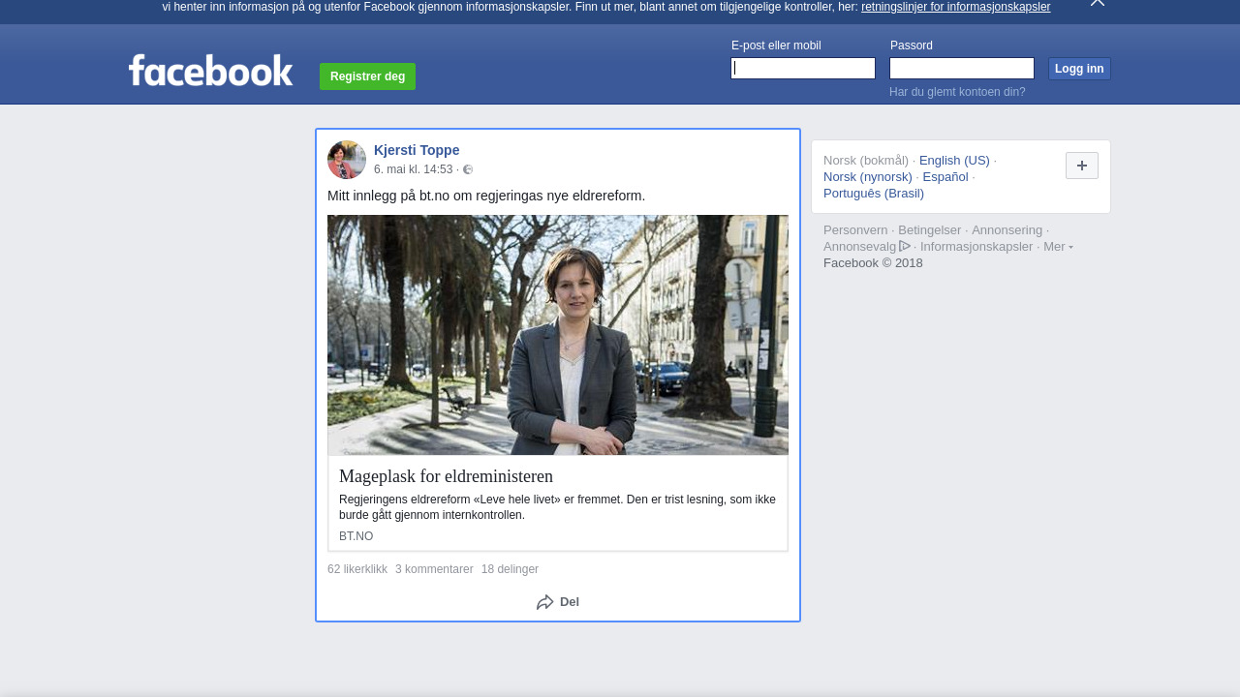Open the Mageplask for eldreministeren headline
The height and width of the screenshot is (697, 1240).
tap(446, 476)
